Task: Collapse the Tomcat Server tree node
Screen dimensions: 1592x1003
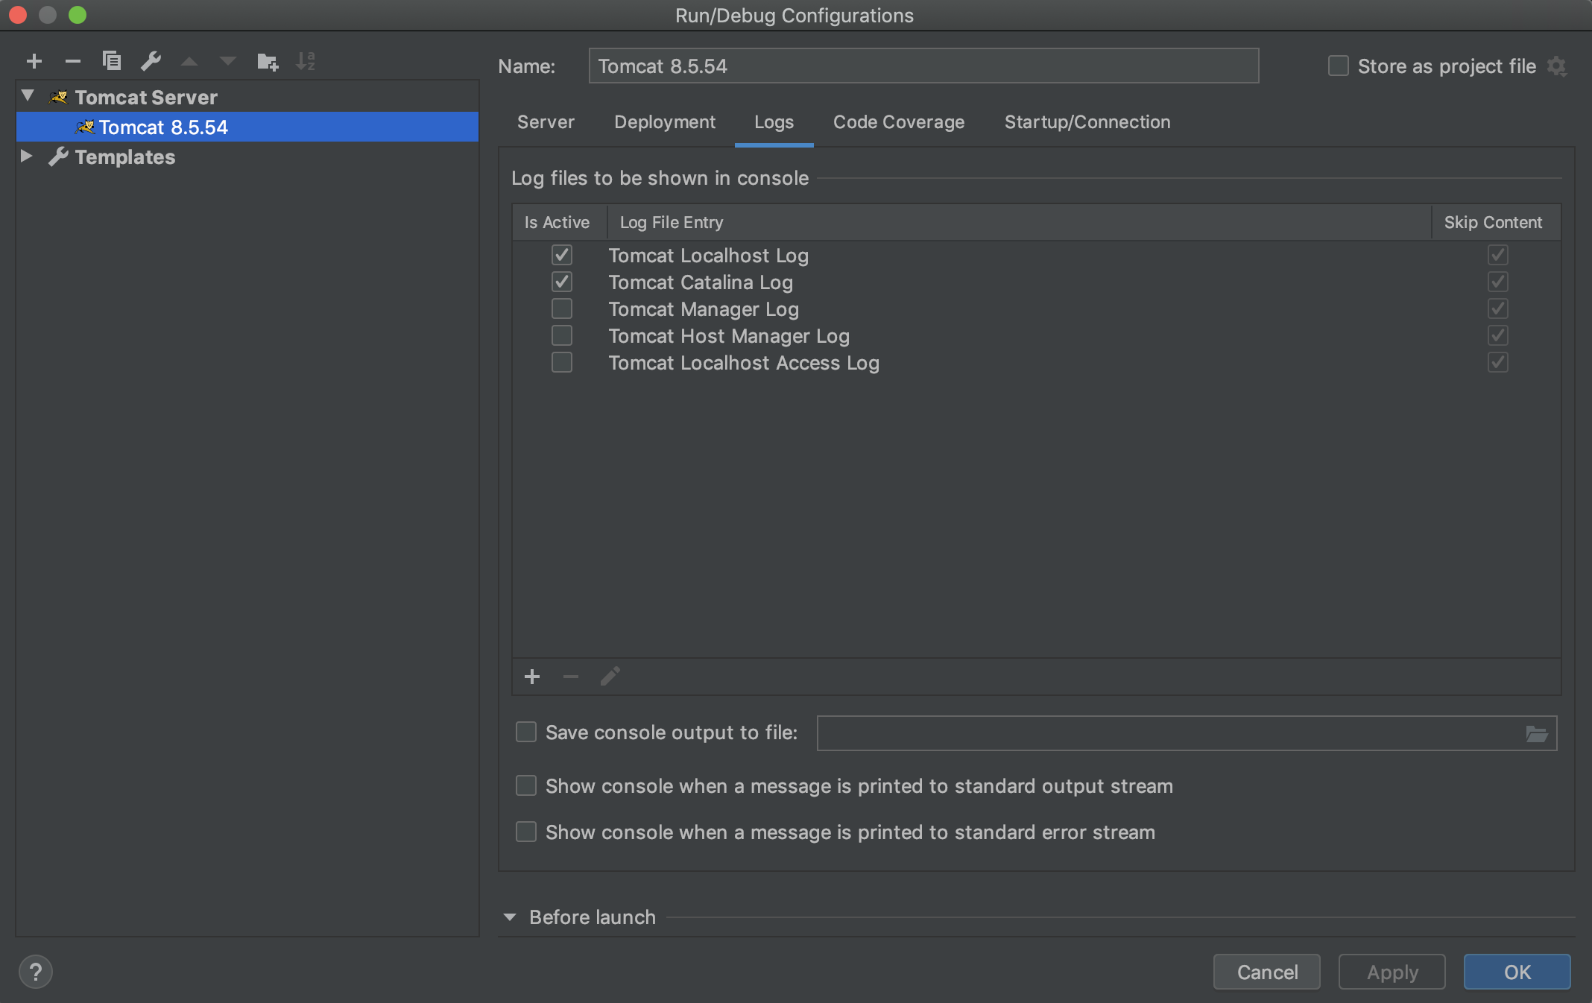Action: point(28,96)
